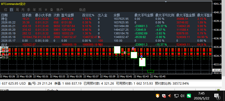Open the 周 weekly statistics tab
Screen dimensions: 225x101
(17, 10)
